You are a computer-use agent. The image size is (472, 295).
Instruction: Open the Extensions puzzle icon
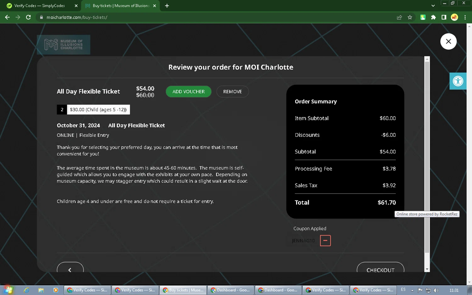tap(433, 17)
